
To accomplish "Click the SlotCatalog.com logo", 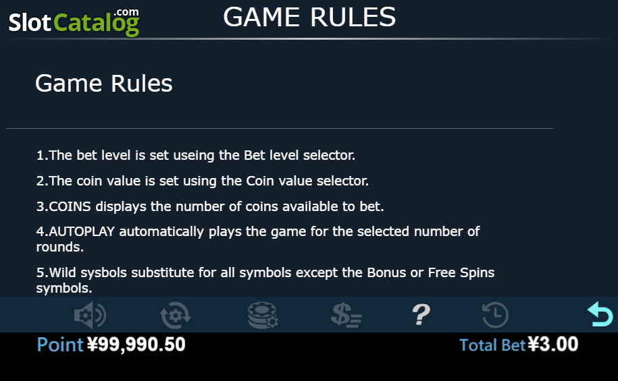I will tap(74, 22).
